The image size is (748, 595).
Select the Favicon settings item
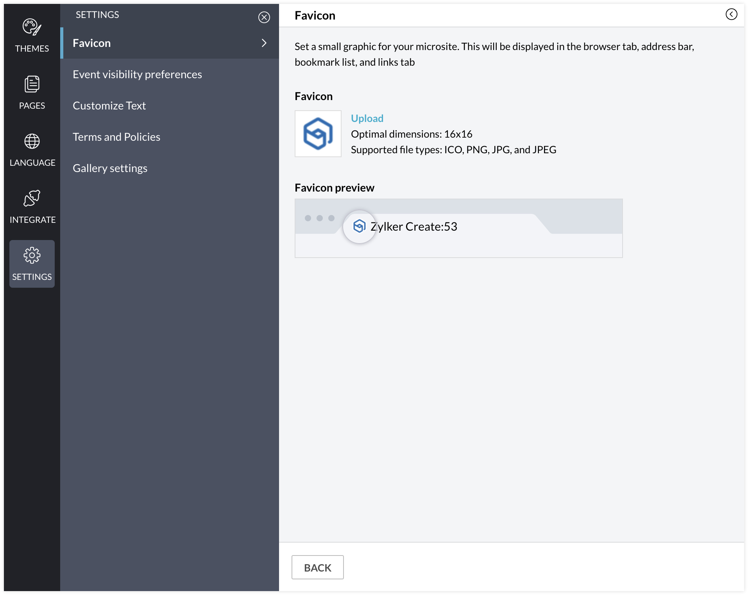[92, 43]
